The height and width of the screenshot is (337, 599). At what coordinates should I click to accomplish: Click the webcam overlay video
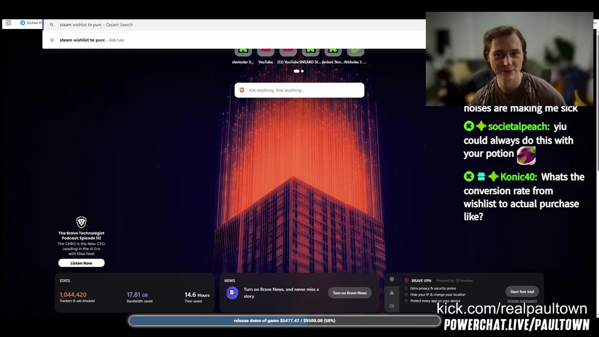509,59
